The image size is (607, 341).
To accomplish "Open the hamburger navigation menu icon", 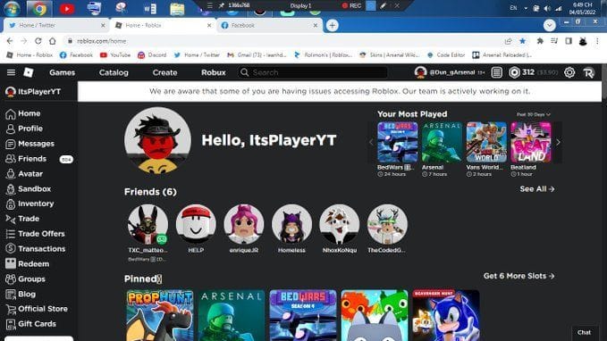I will [11, 72].
